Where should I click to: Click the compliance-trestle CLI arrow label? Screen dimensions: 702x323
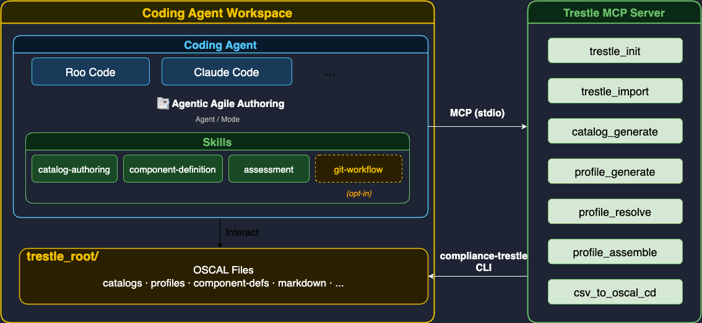483,262
